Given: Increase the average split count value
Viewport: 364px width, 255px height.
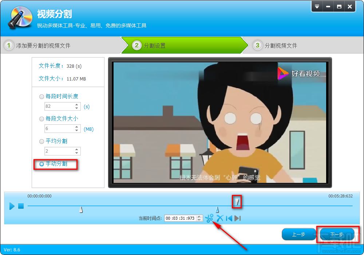Looking at the screenshot, I should 76,150.
